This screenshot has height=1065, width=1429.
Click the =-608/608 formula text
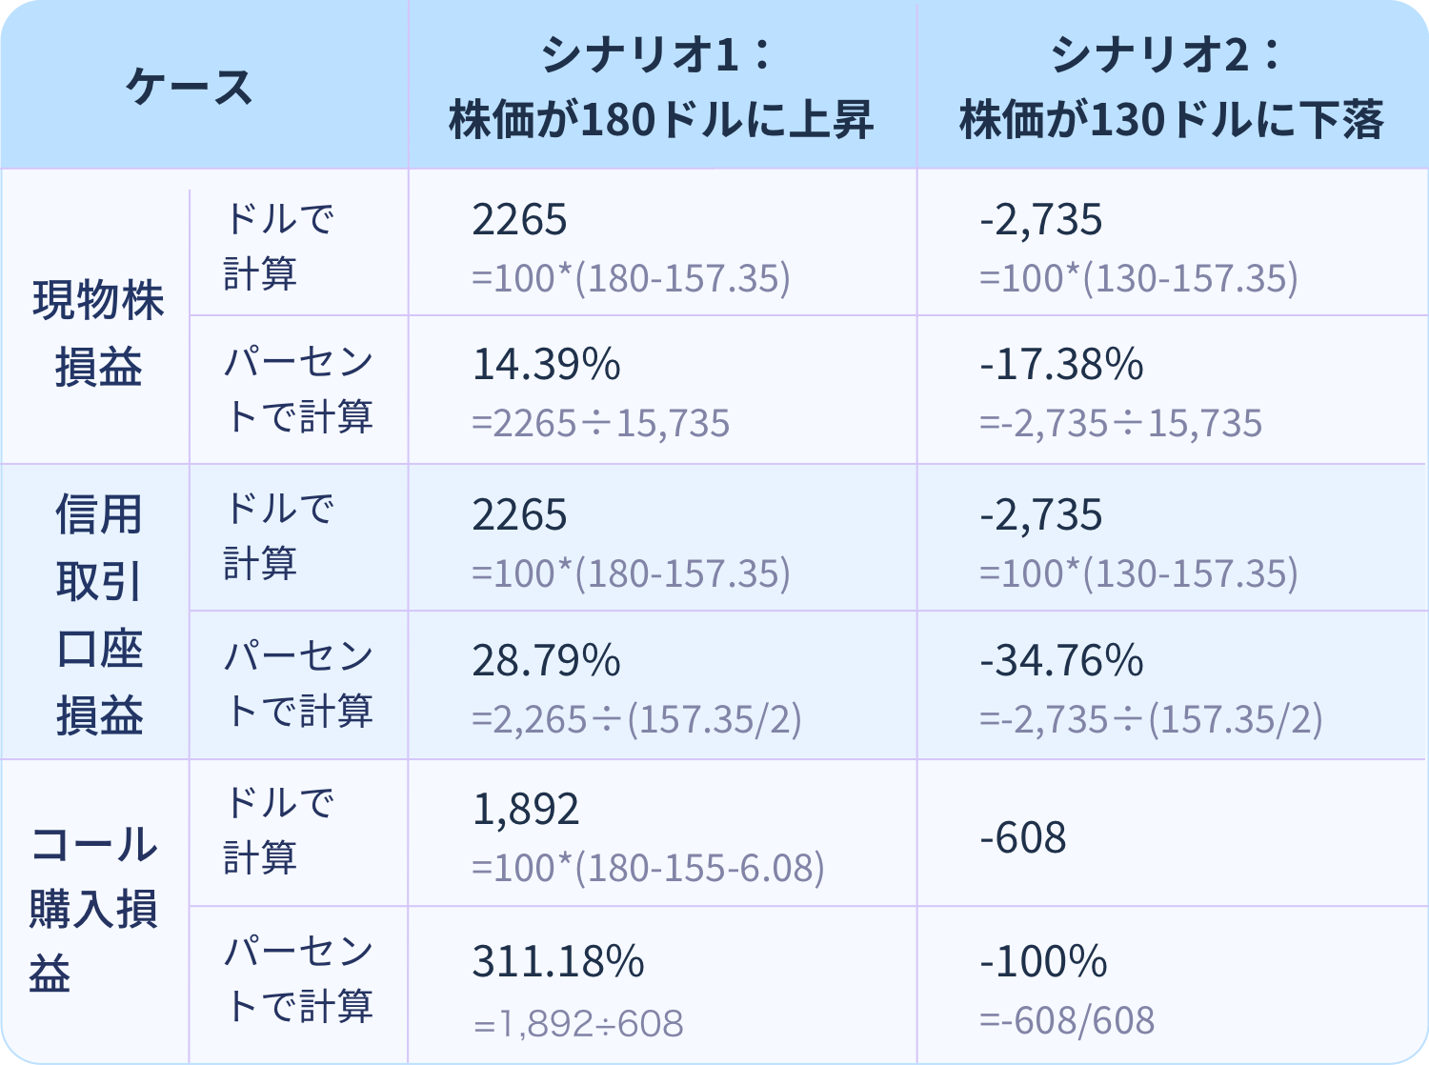(1067, 1021)
